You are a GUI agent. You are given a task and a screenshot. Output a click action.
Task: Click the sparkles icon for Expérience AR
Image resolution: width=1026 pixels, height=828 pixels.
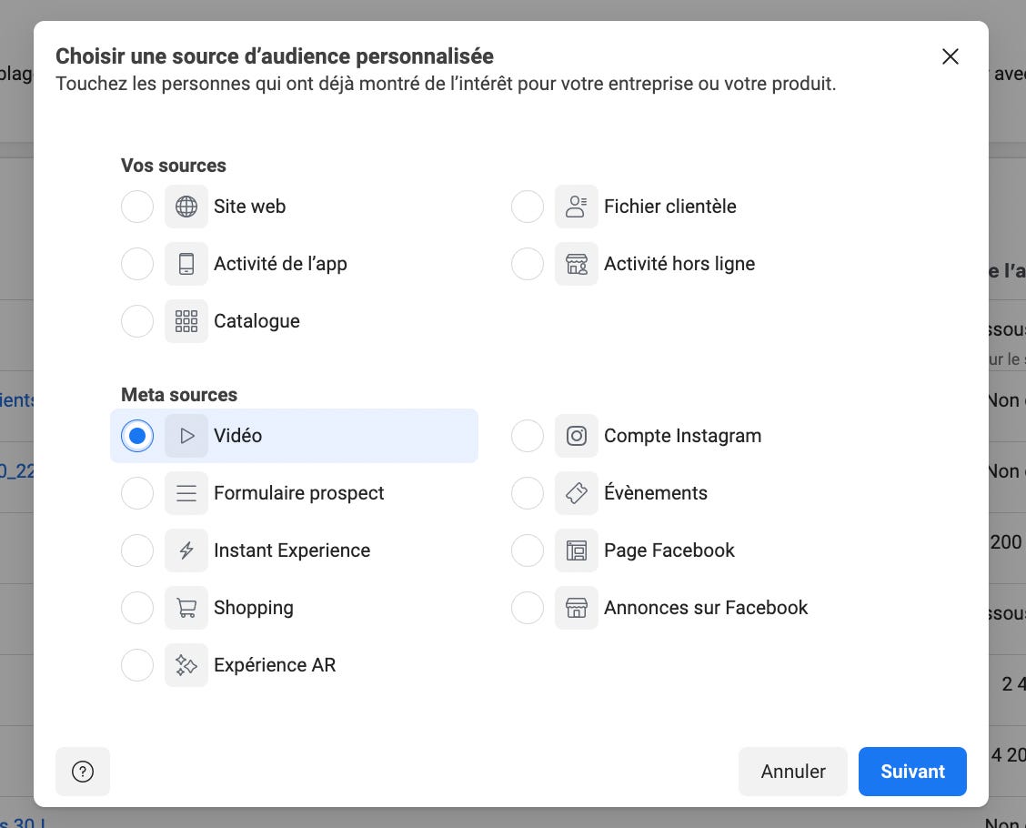coord(186,665)
